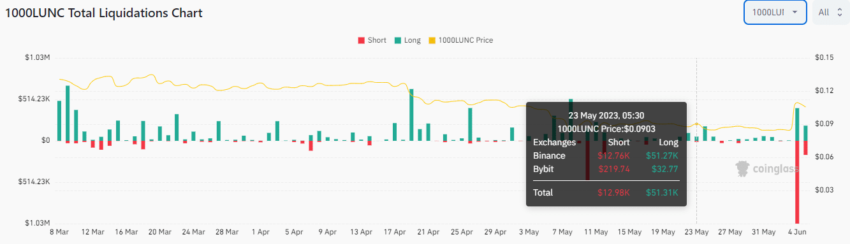Click the '4 Jun' x-axis date label
Viewport: 850px width, 244px height.
[x=797, y=232]
